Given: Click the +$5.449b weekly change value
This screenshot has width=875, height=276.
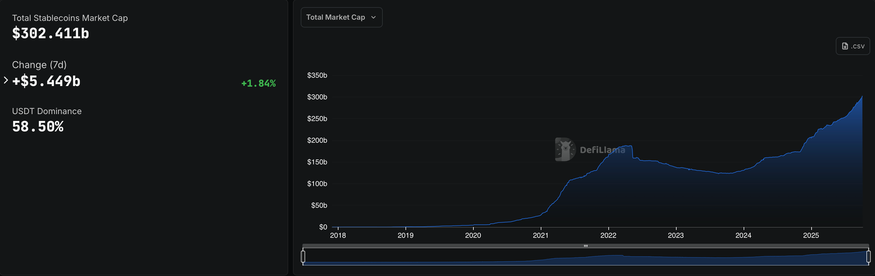Looking at the screenshot, I should [x=46, y=81].
